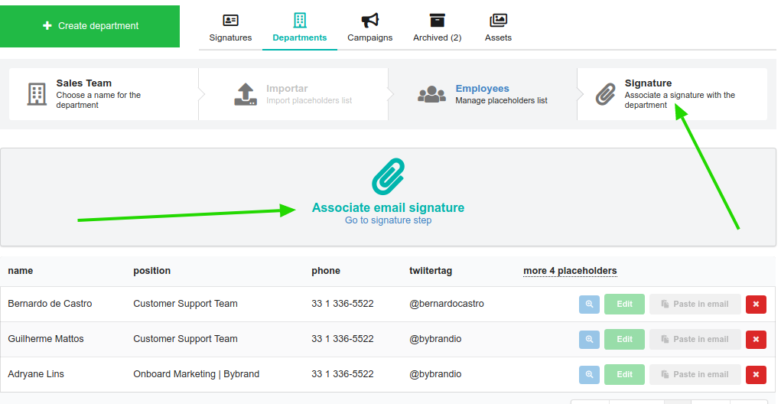
Task: Preview Bernardo de Castro with the magnifier icon
Action: [589, 304]
